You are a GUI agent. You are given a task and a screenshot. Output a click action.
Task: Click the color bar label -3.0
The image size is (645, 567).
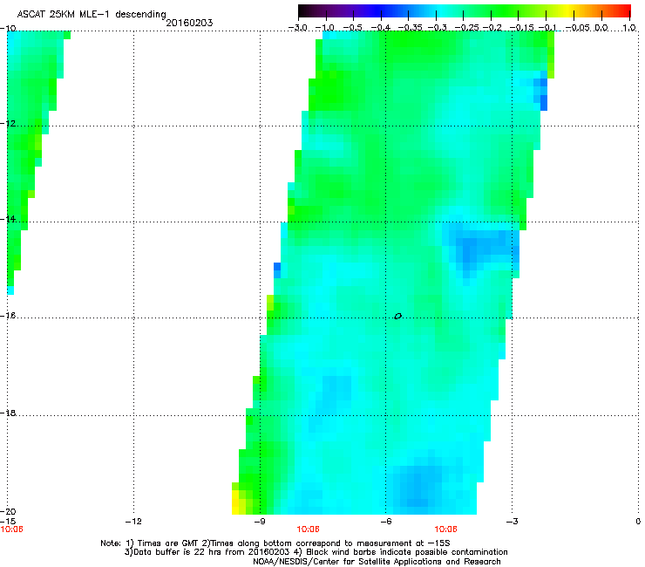tap(297, 28)
